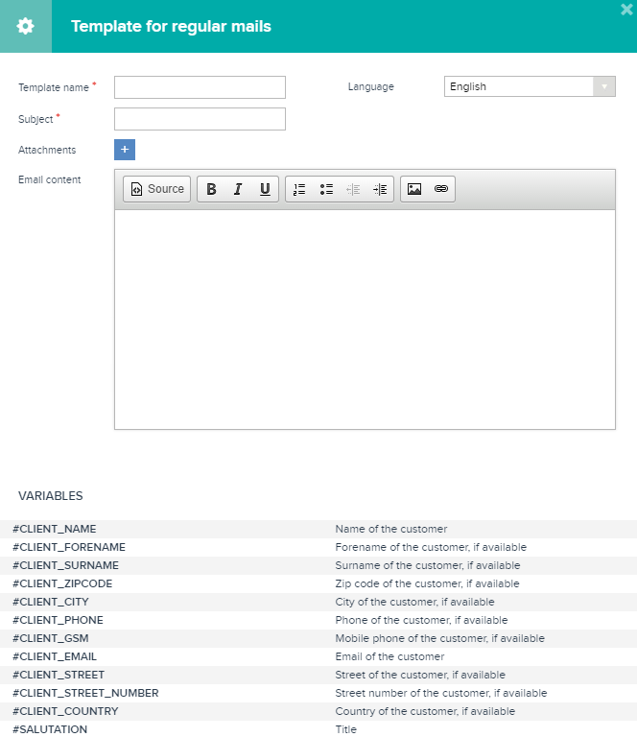
Task: Select the #CLIENT_STREET variable
Action: pyautogui.click(x=59, y=675)
